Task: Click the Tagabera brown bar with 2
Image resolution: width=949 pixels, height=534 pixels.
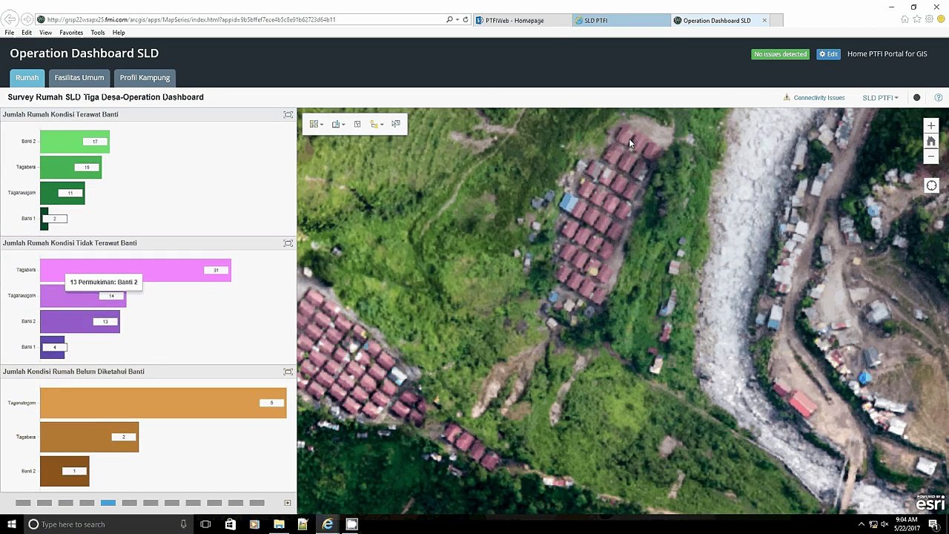Action: click(89, 437)
